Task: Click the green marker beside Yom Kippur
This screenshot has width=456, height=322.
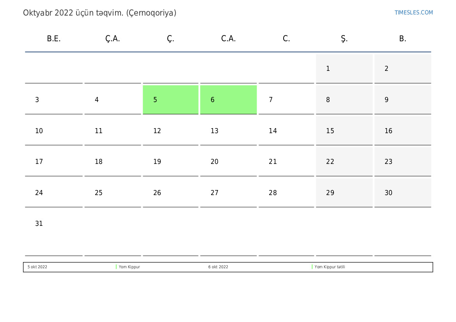Action: click(116, 267)
